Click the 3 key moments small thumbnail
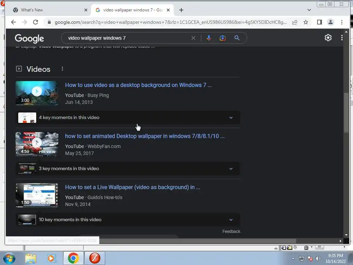The width and height of the screenshot is (353, 265). 27,169
